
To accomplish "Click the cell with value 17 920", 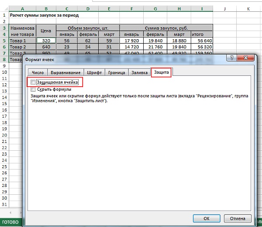I will (x=131, y=40).
